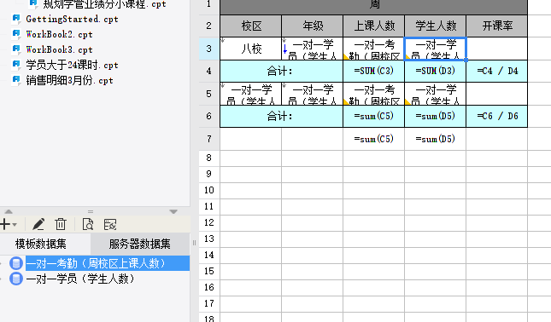The height and width of the screenshot is (322, 551).
Task: Select cell =C6 / D6
Action: 496,117
